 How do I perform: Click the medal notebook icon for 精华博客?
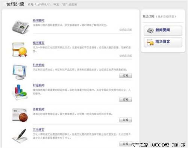click(x=20, y=50)
